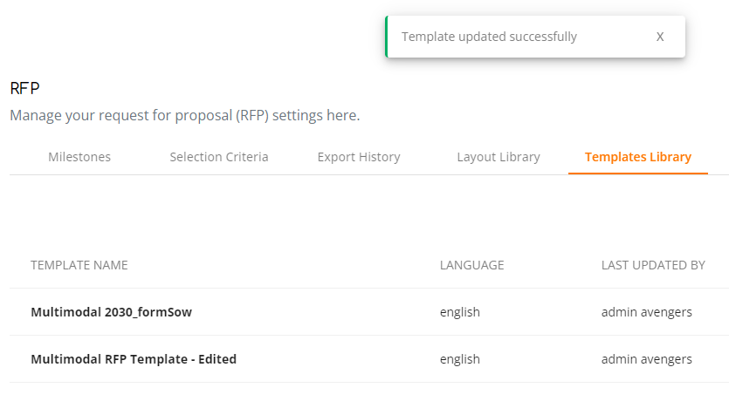Click the Manage your request for proposal description
This screenshot has width=729, height=415.
click(x=185, y=115)
